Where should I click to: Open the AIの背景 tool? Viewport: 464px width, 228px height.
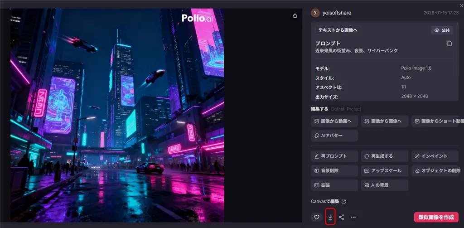pos(385,185)
